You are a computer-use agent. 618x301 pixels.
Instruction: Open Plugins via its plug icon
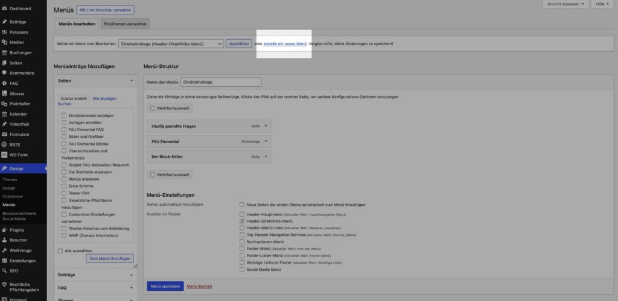tap(5, 230)
